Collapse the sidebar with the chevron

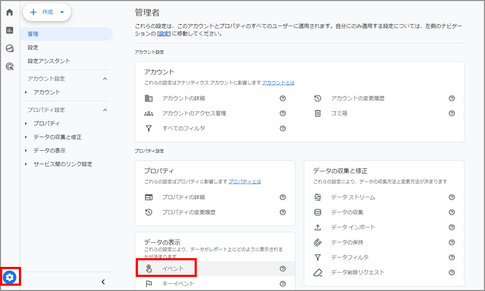(x=103, y=282)
